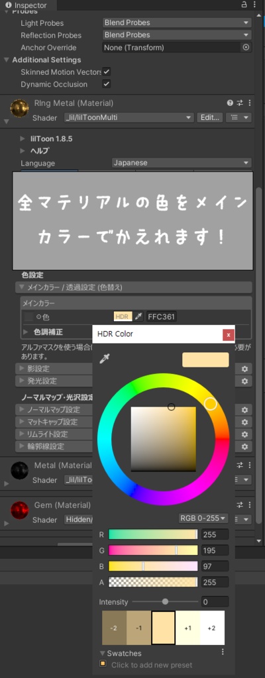Pick color with eyedropper beside HDR swatch

138,316
